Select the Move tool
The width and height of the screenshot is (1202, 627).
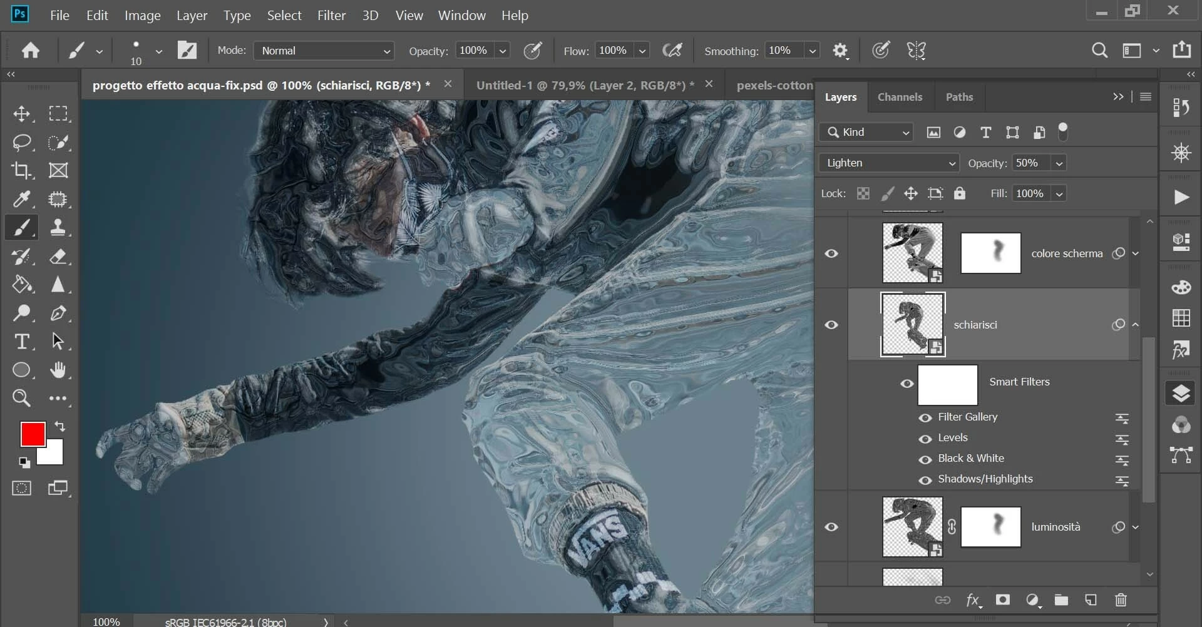pos(21,114)
